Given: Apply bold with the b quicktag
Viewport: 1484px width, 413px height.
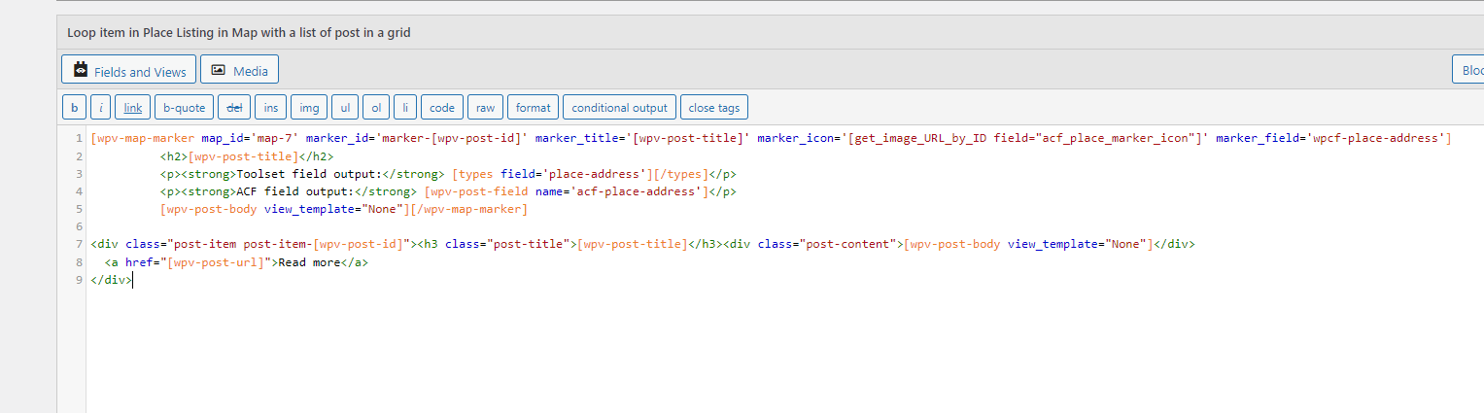Looking at the screenshot, I should click(74, 107).
